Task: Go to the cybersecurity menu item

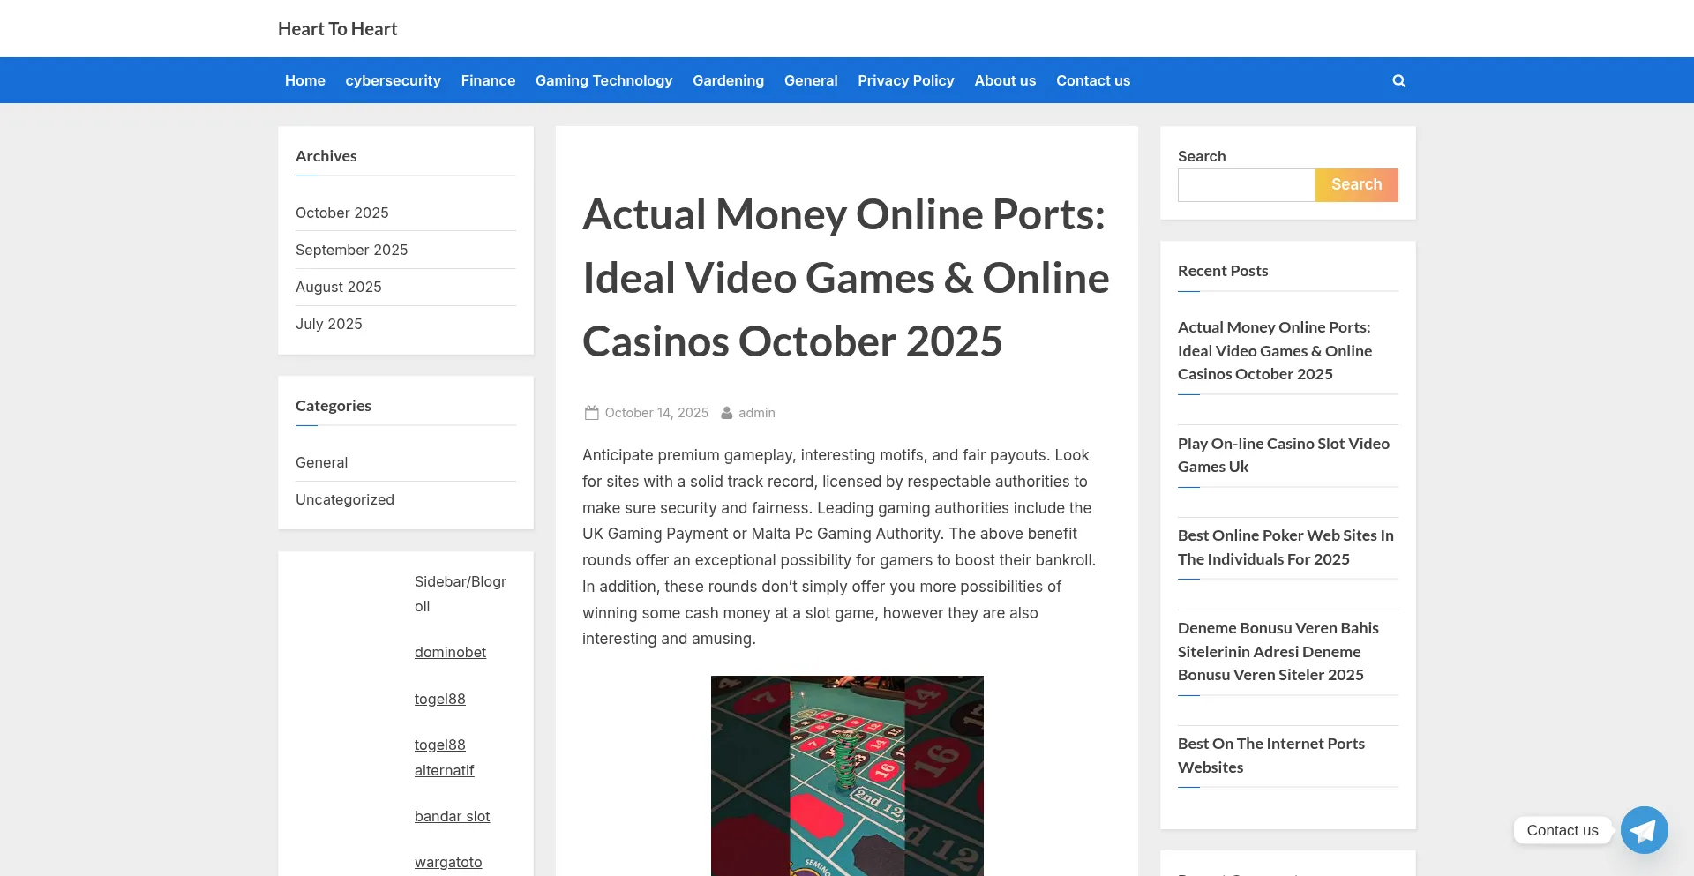Action: 393,80
